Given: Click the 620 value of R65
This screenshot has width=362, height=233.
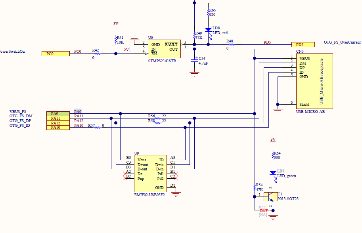Looking at the screenshot, I should coord(212,15).
